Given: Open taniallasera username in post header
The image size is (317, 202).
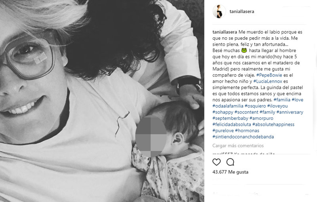Looking at the screenshot, I should click(x=242, y=12).
